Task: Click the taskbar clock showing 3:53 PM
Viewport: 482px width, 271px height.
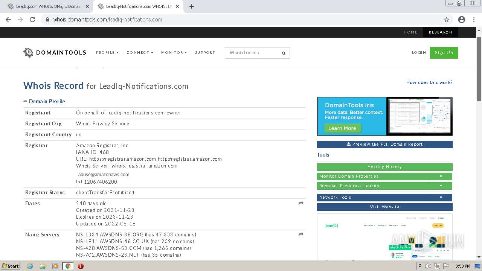Action: pyautogui.click(x=462, y=266)
